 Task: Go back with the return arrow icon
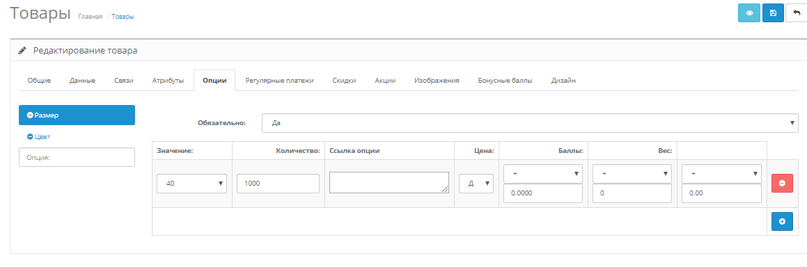[x=797, y=13]
